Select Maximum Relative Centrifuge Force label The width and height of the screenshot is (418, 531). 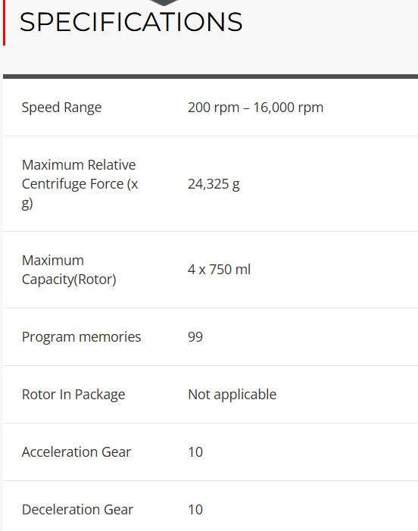click(x=80, y=184)
